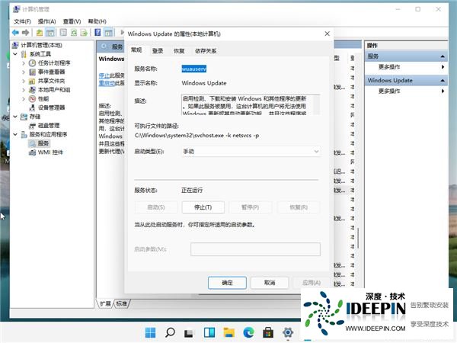457x343 pixels.
Task: Switch to the 恢复 tab
Action: coord(179,51)
